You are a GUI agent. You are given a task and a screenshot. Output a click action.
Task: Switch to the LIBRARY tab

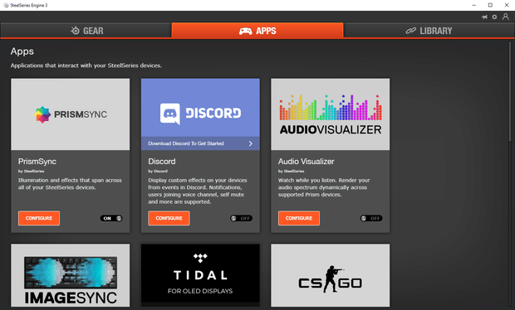coord(429,31)
